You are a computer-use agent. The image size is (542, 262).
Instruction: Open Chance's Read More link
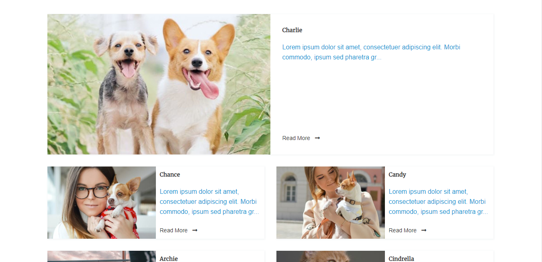click(x=174, y=230)
